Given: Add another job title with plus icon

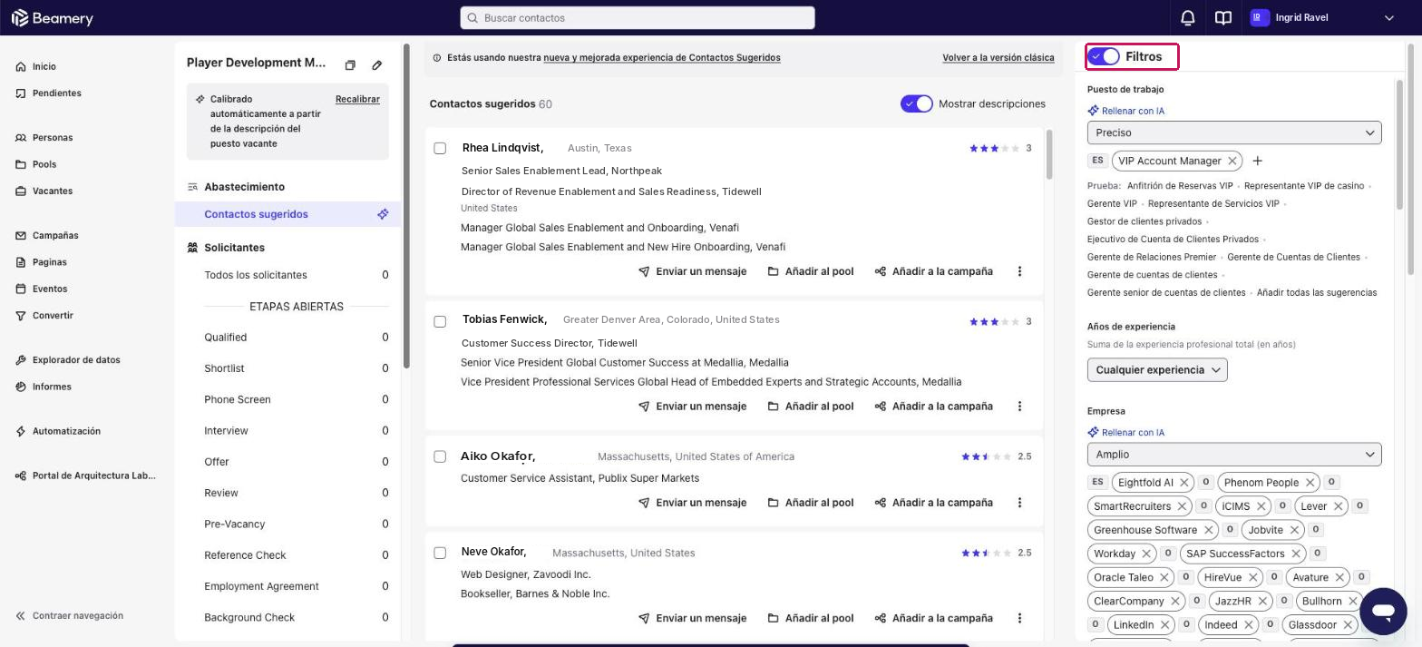Looking at the screenshot, I should click(x=1257, y=161).
